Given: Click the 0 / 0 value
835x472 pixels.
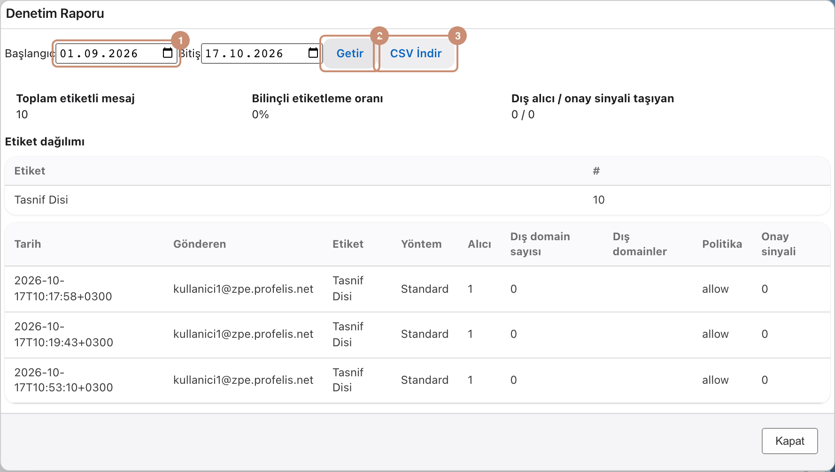Looking at the screenshot, I should [523, 114].
